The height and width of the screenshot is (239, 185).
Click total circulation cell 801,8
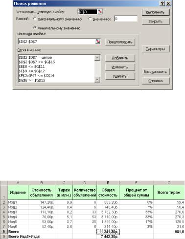(169, 232)
